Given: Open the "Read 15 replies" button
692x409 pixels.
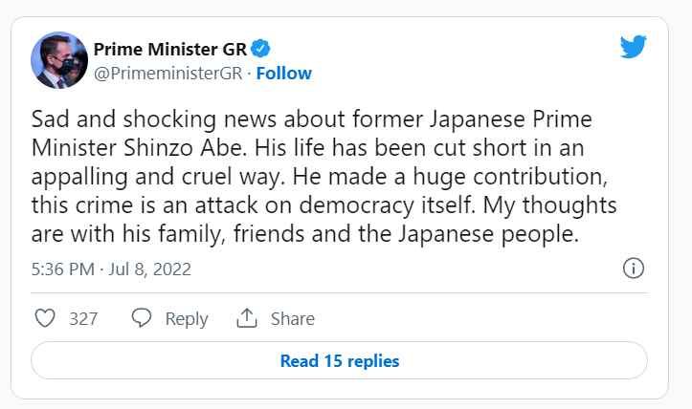Looking at the screenshot, I should coord(340,361).
